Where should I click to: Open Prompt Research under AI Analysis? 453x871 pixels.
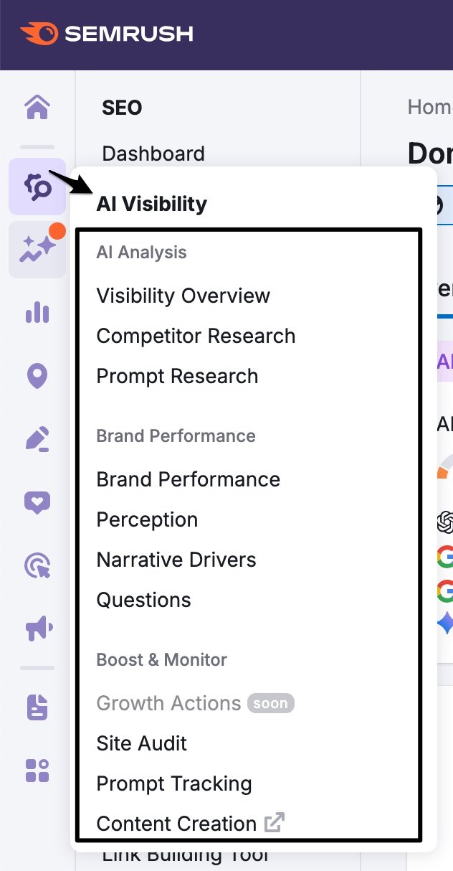pos(176,375)
